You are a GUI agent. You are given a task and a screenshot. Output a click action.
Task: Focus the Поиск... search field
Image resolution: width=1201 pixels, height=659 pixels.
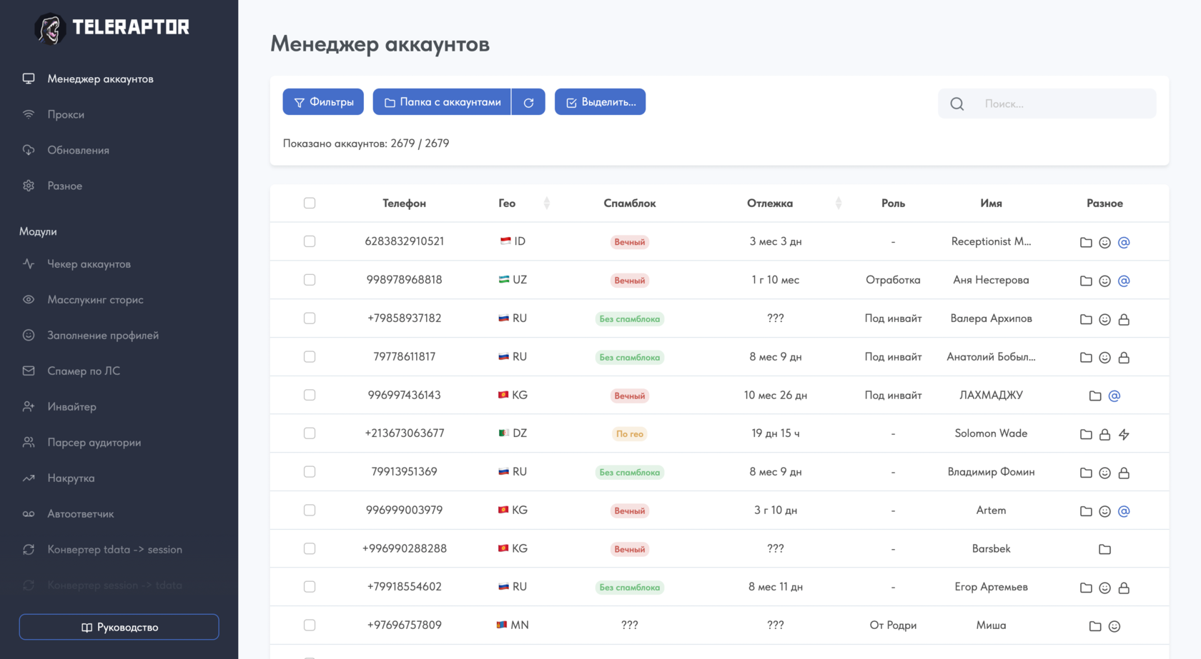pos(1047,104)
